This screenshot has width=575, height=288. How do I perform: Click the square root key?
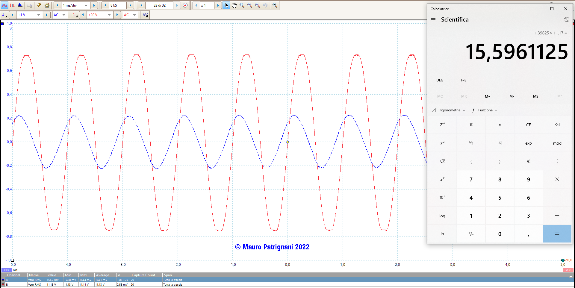pyautogui.click(x=442, y=161)
